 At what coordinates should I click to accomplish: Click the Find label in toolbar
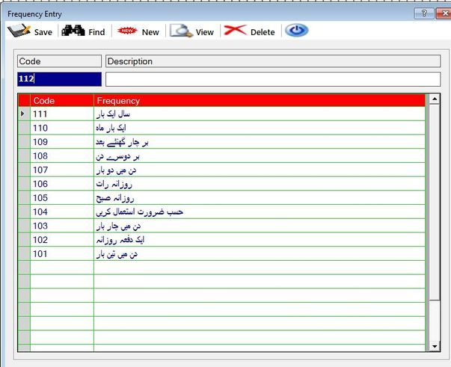pyautogui.click(x=96, y=32)
